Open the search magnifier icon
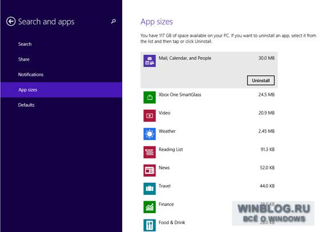This screenshot has width=320, height=232. click(x=113, y=21)
